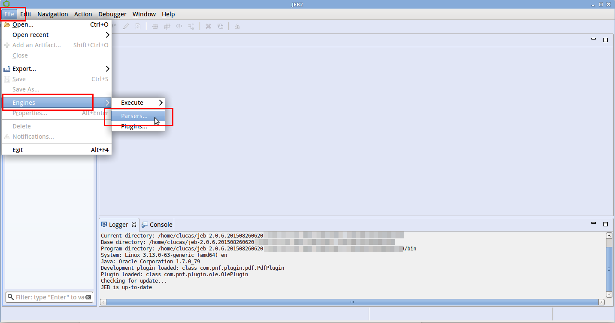This screenshot has width=615, height=323.
Task: Choose Save As... from the File menu
Action: [x=57, y=89]
